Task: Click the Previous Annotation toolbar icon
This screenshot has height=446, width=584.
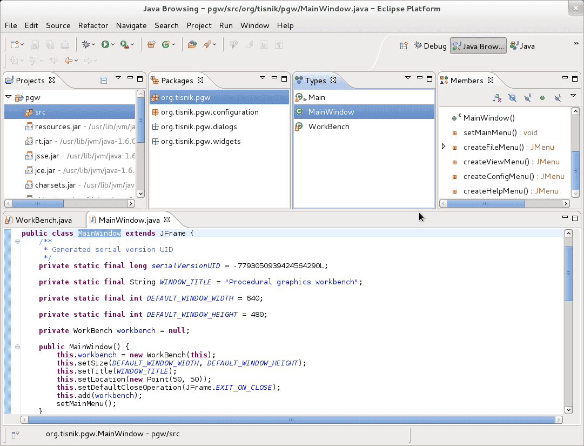Action: [33, 61]
